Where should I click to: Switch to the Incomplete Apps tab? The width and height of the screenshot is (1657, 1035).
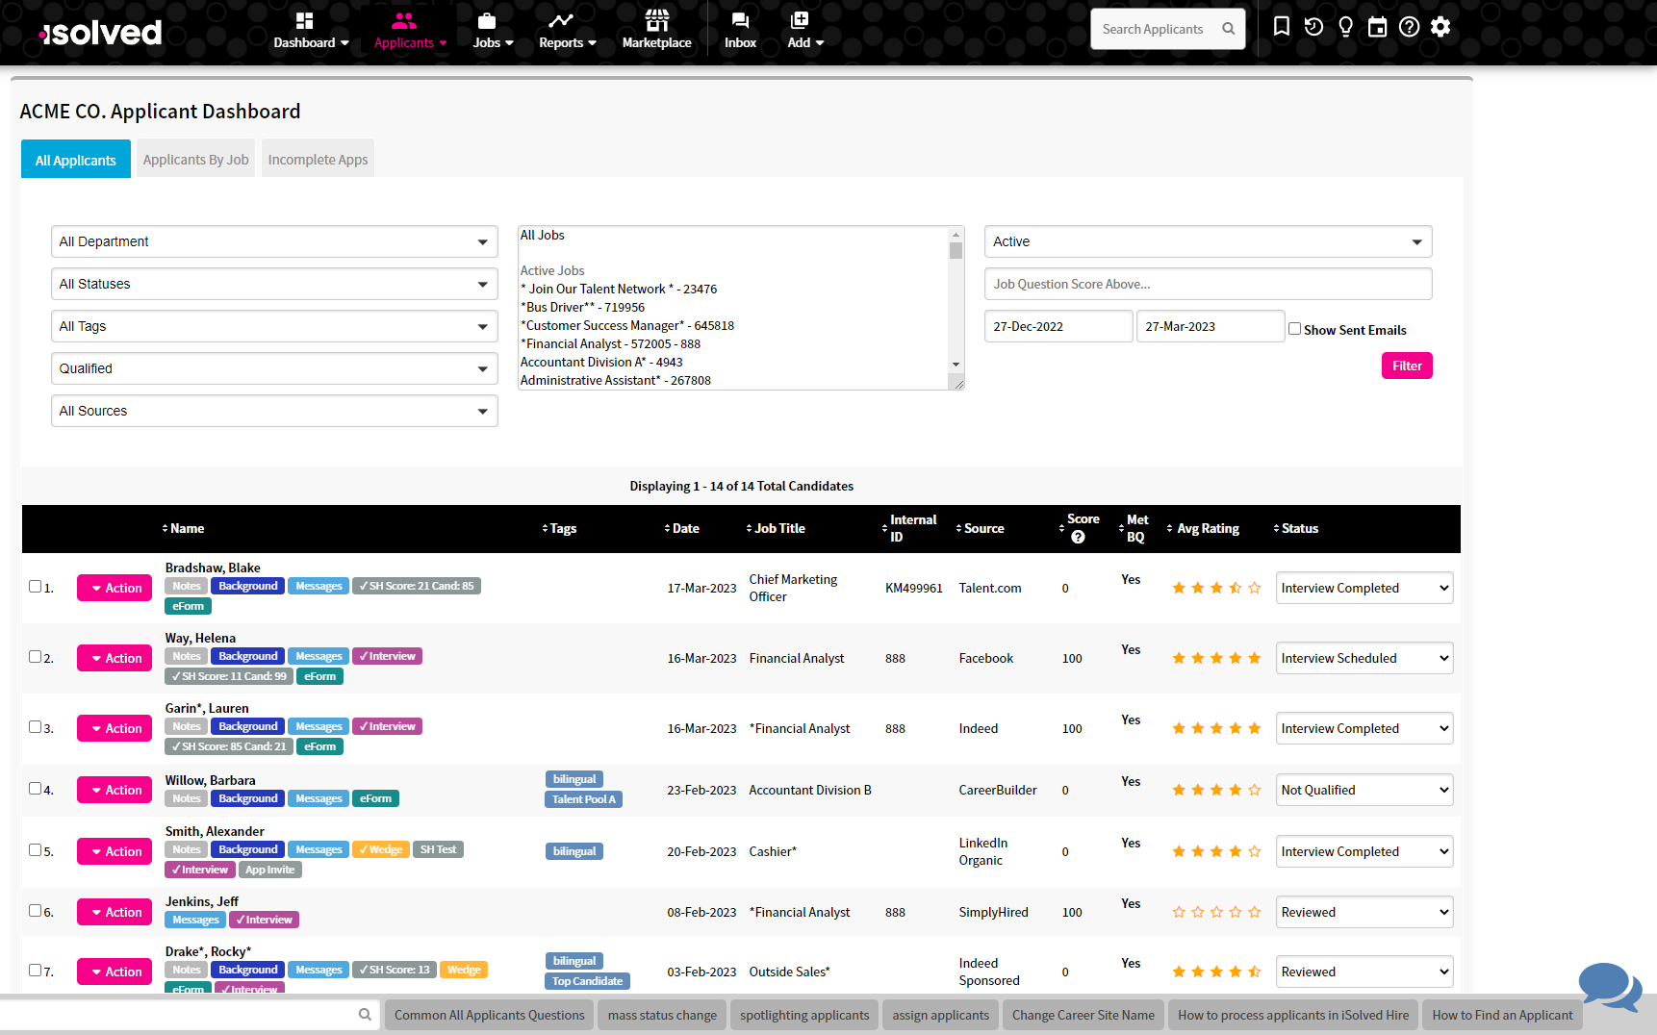coord(318,159)
